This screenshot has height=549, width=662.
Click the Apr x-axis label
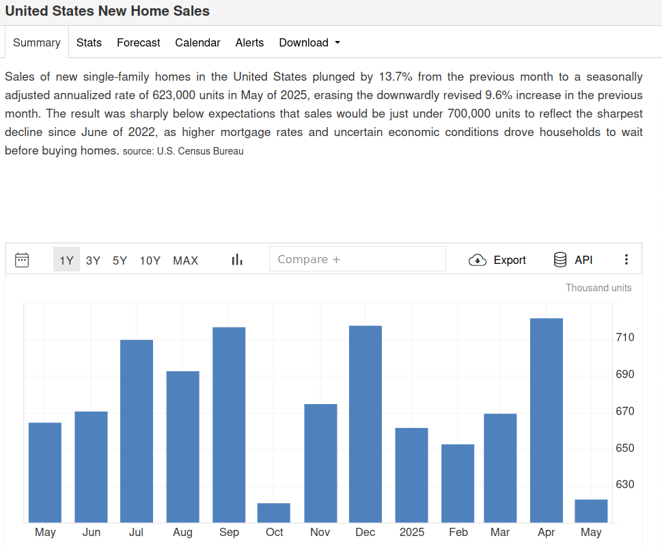coord(547,532)
